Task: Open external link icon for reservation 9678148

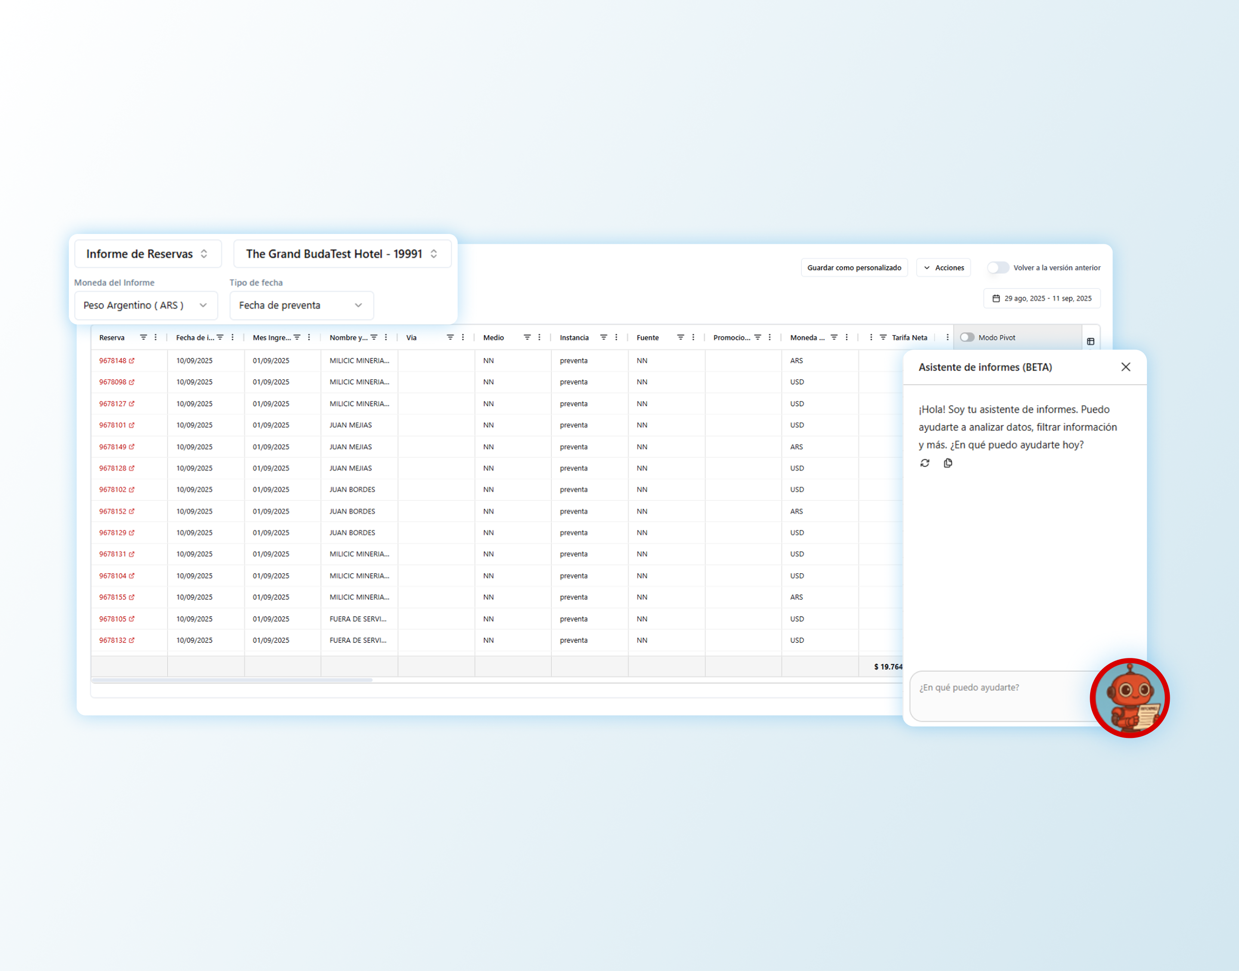Action: pyautogui.click(x=131, y=360)
